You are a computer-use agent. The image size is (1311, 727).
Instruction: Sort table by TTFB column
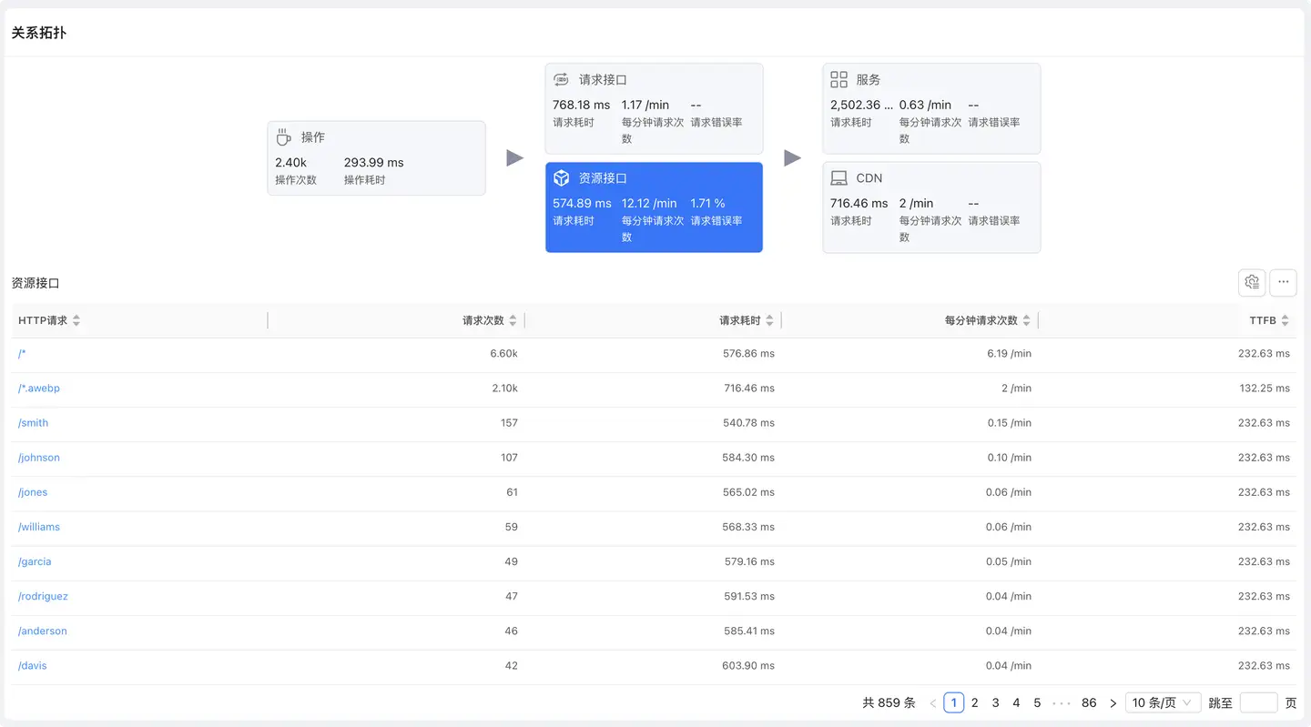(x=1285, y=320)
